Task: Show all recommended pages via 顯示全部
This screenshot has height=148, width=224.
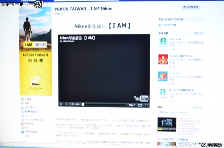Action: pyautogui.click(x=199, y=33)
